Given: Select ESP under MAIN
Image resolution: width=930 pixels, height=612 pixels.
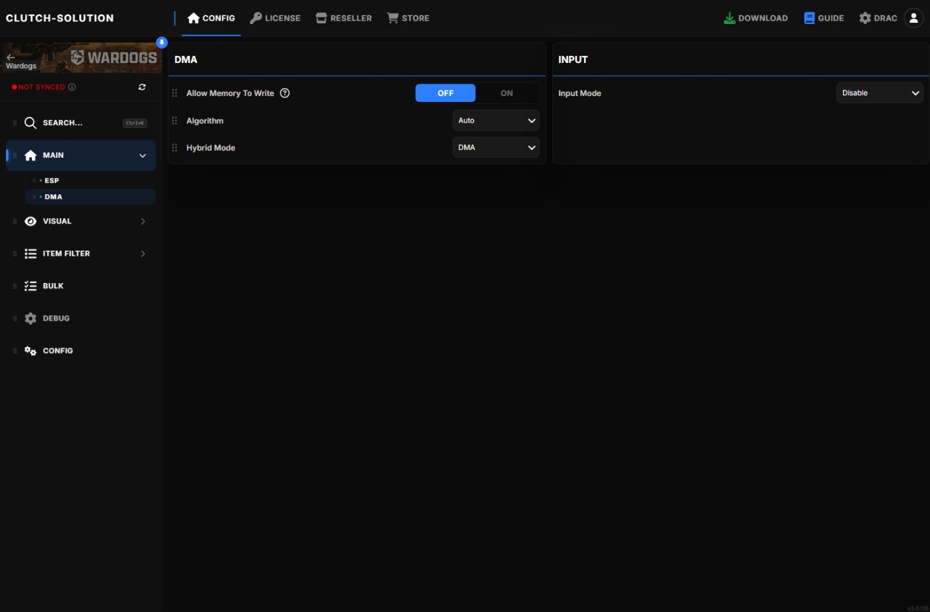Looking at the screenshot, I should [x=90, y=180].
